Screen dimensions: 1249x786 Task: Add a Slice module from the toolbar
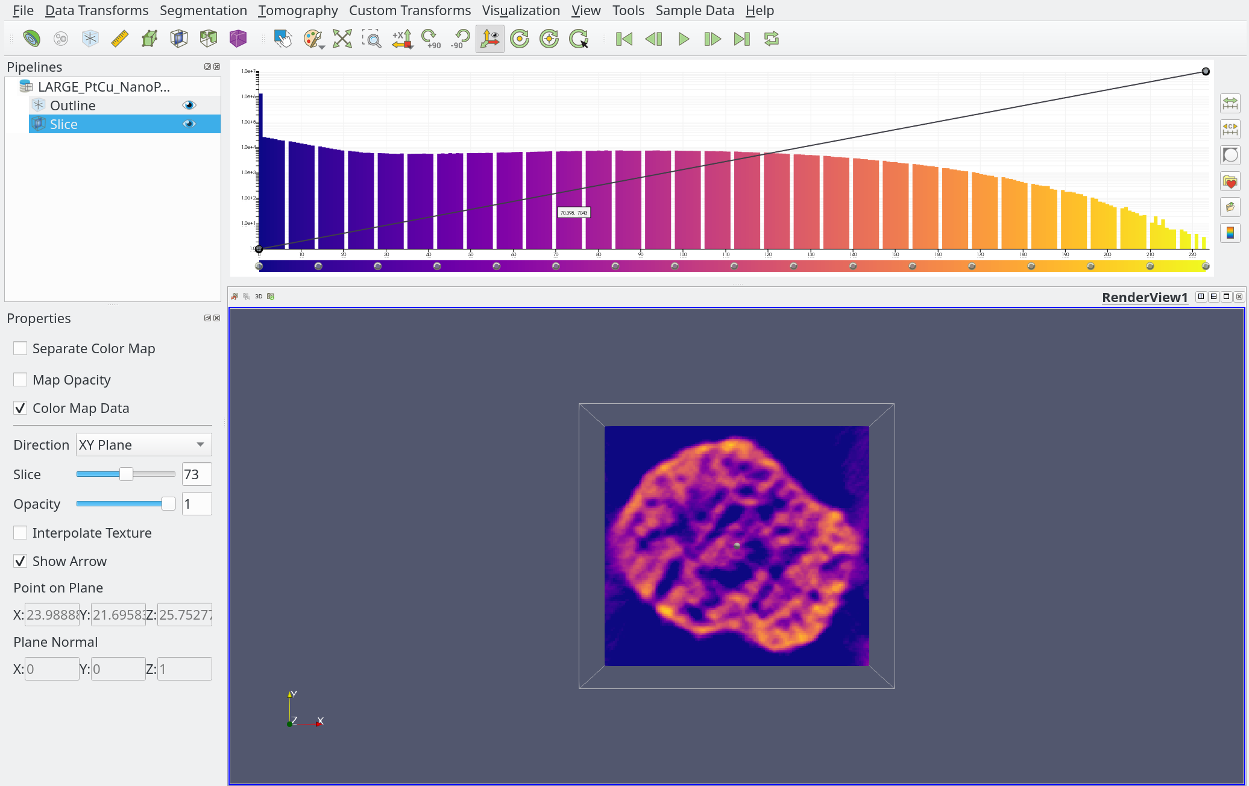pos(179,39)
